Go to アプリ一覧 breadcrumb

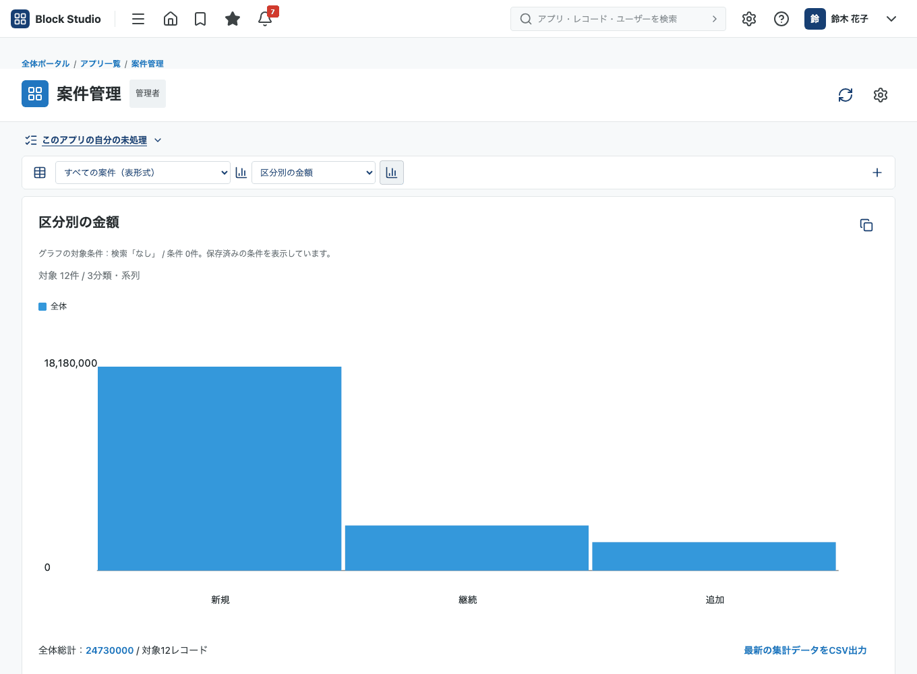point(100,63)
